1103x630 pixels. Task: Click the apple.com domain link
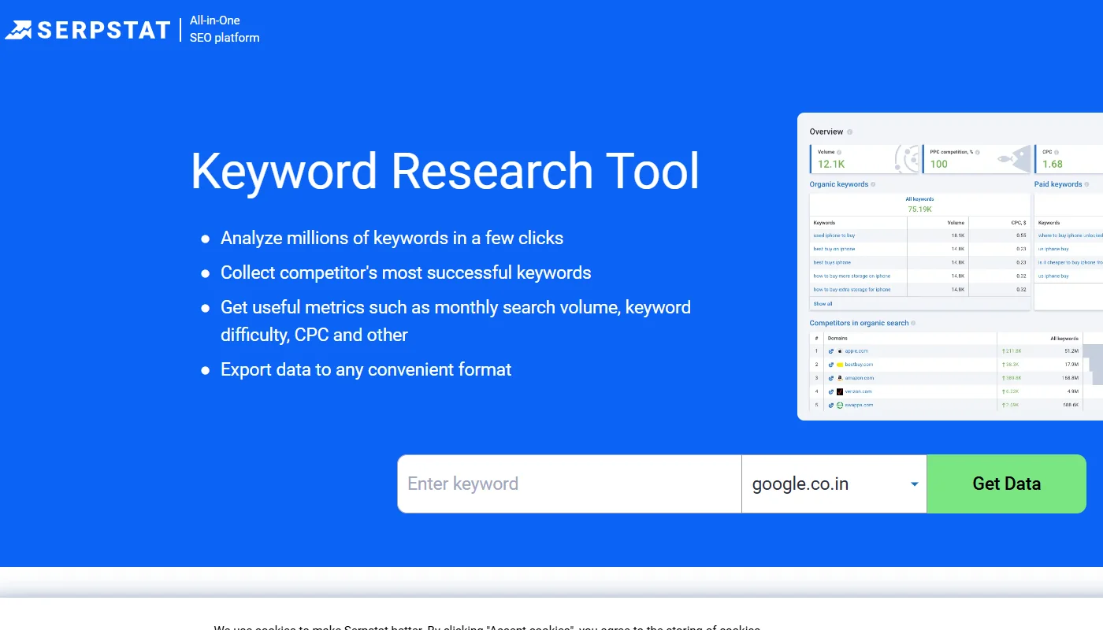[856, 350]
